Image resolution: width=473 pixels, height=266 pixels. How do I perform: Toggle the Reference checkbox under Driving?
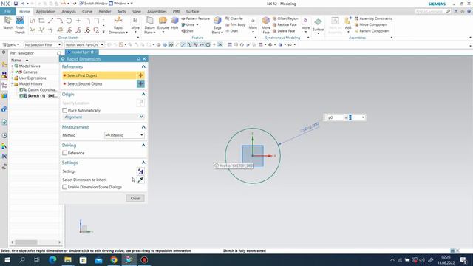pyautogui.click(x=64, y=153)
